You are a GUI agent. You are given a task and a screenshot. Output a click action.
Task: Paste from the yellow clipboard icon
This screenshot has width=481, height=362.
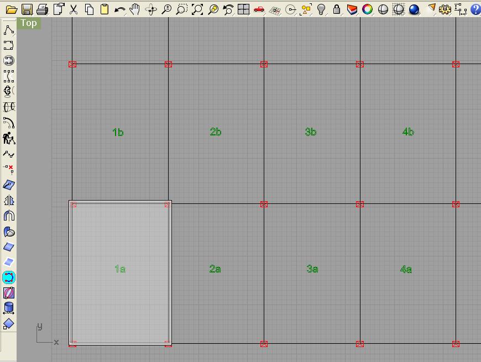[104, 9]
